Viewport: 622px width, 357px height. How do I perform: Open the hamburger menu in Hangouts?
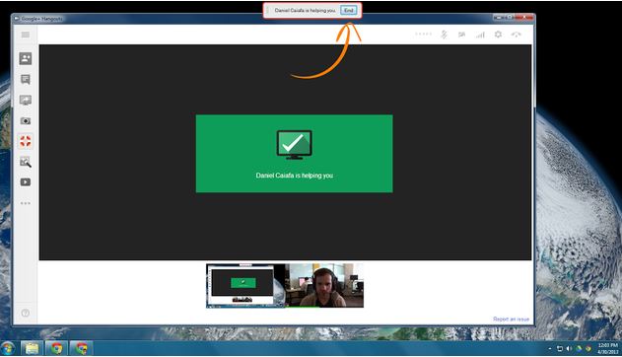tap(26, 35)
